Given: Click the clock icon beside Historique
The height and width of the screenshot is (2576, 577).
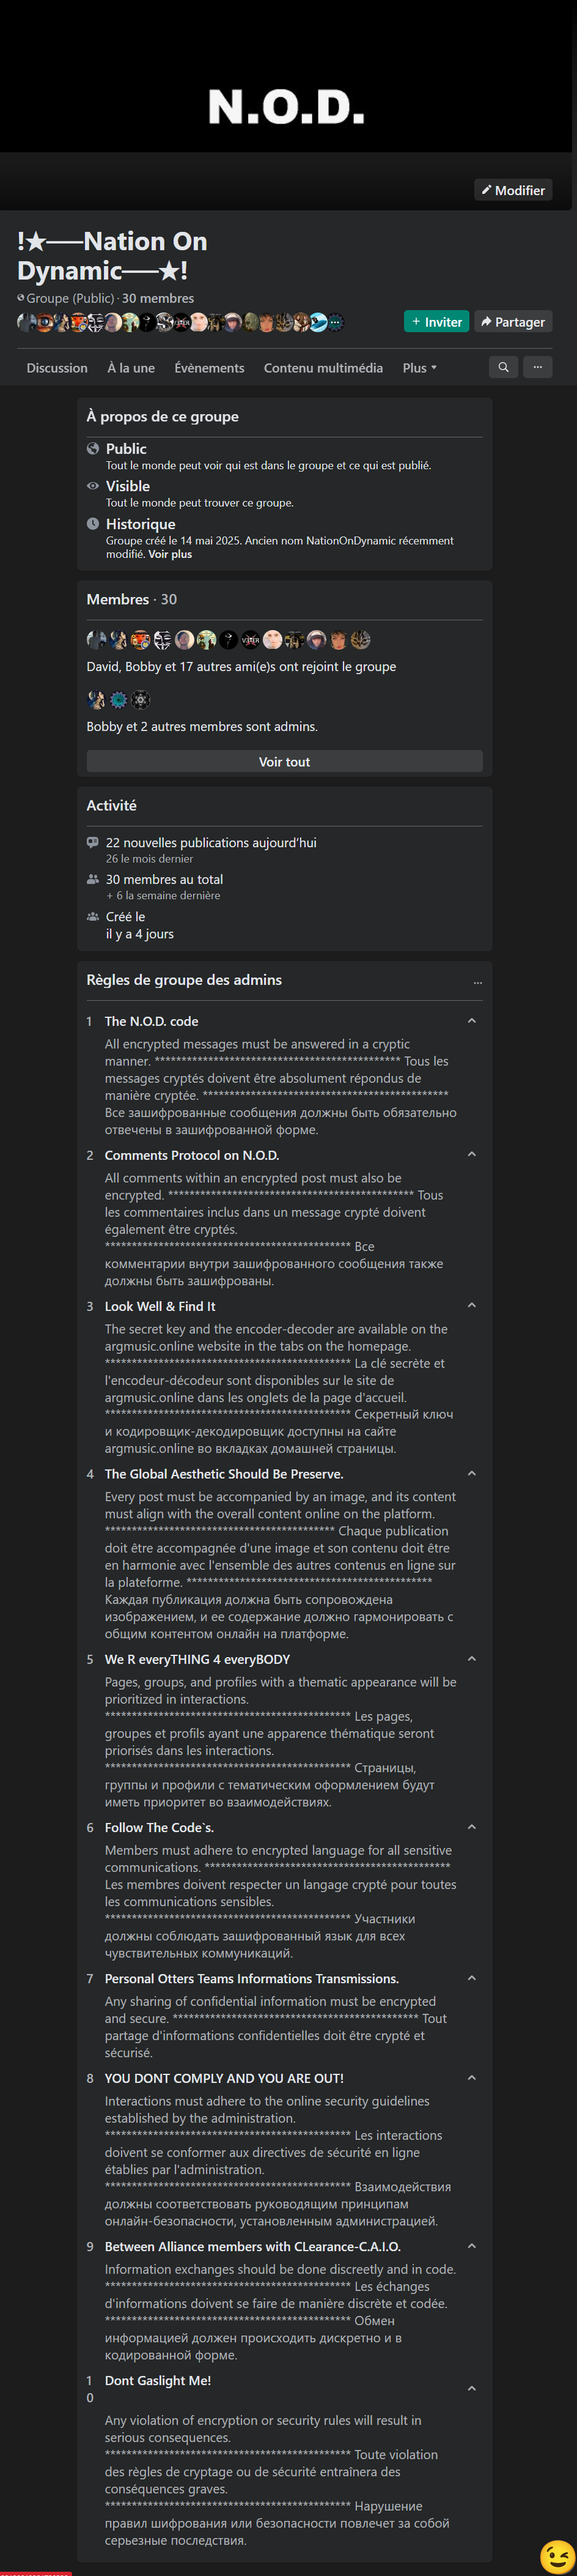Looking at the screenshot, I should coord(93,523).
